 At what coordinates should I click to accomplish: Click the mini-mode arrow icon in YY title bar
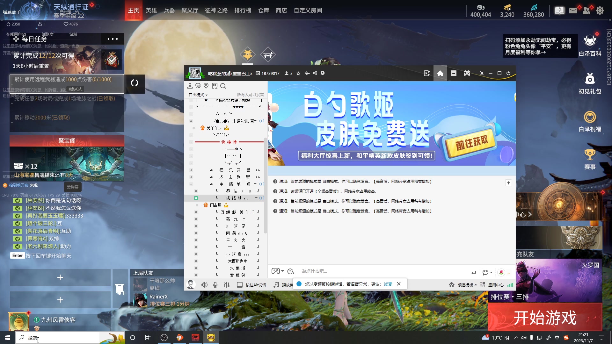click(482, 74)
